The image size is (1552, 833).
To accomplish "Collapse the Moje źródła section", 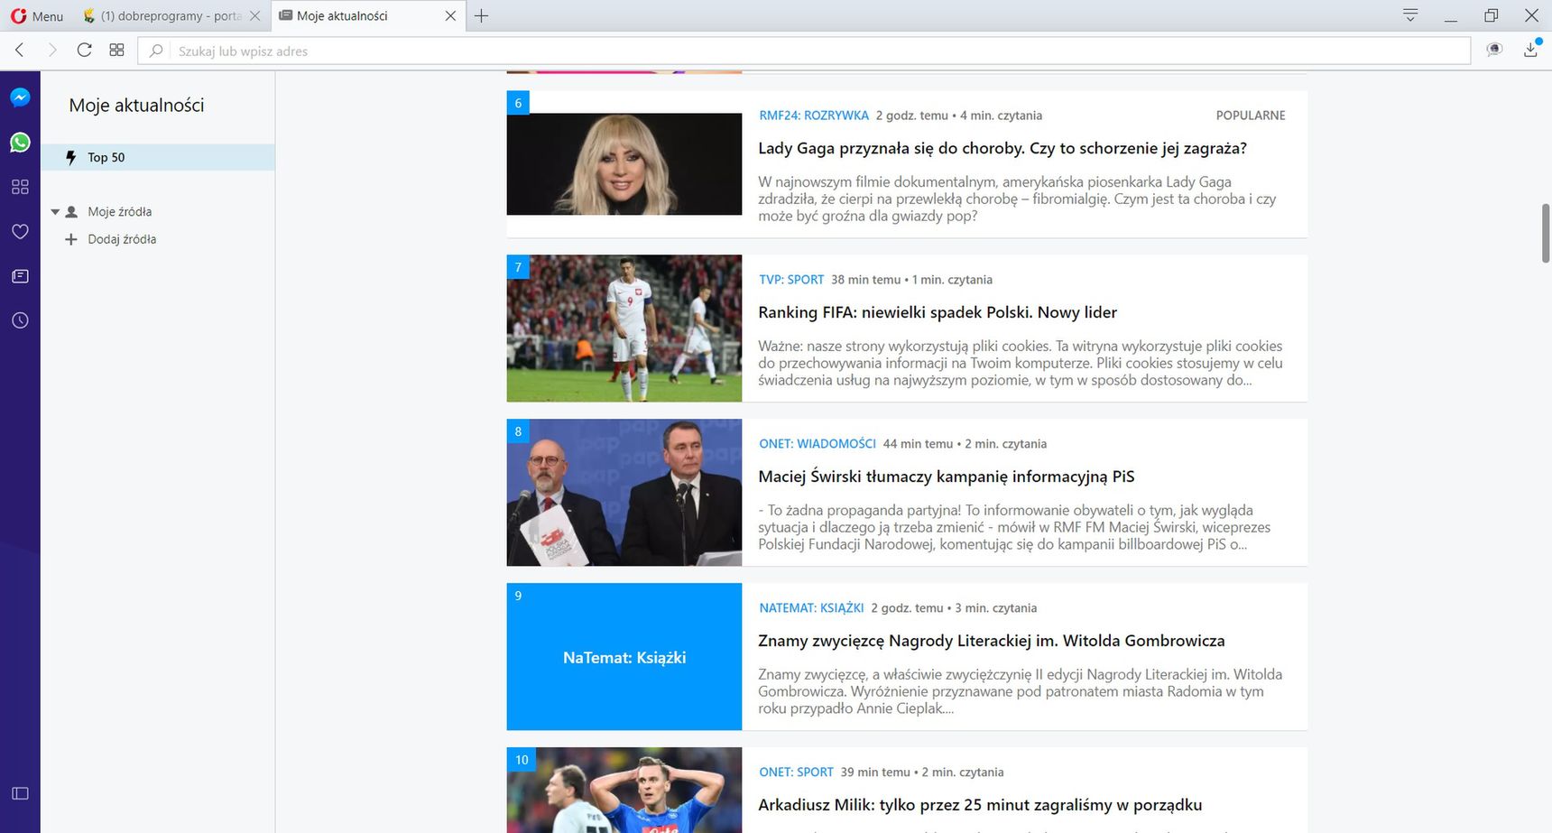I will point(55,212).
